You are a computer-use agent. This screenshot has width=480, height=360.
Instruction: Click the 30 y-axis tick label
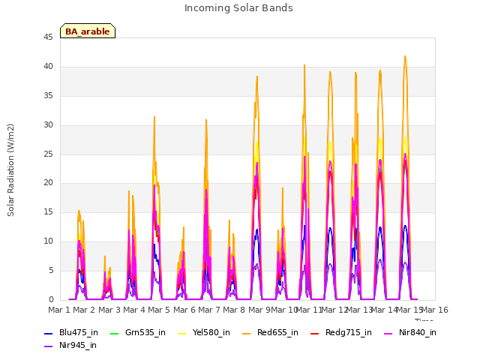pyautogui.click(x=48, y=125)
